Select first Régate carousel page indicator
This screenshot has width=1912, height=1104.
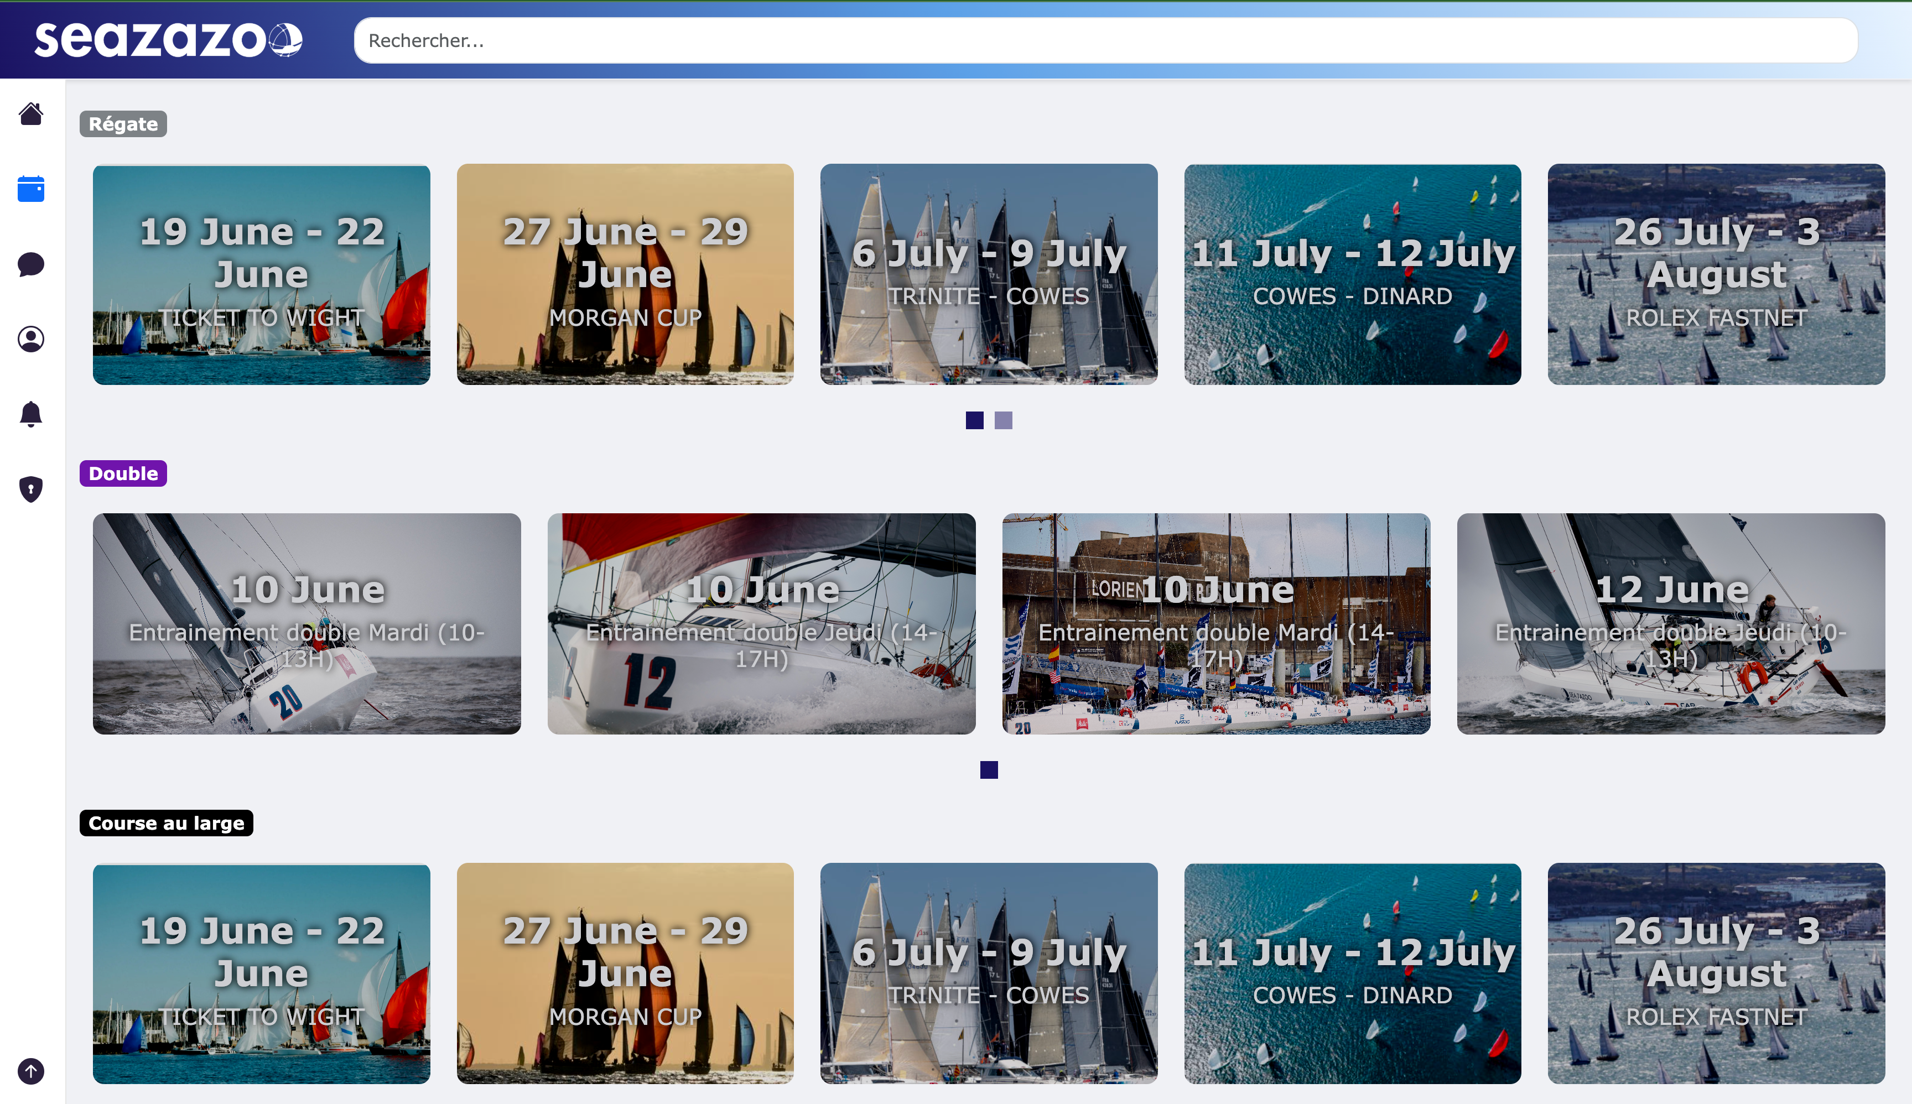tap(974, 420)
